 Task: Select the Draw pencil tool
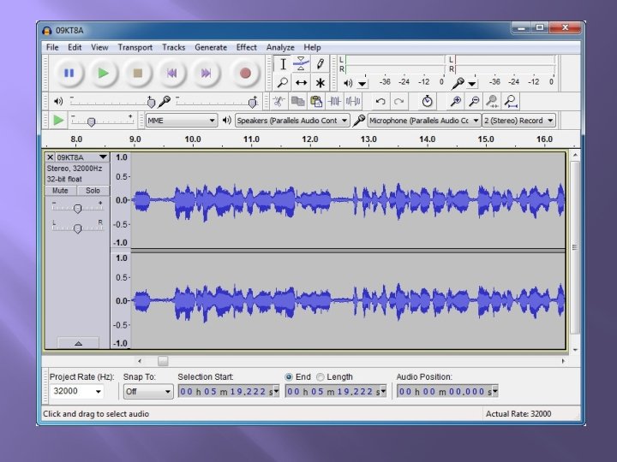[320, 64]
